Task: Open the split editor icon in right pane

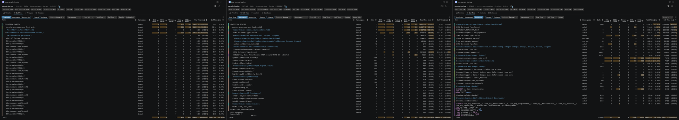Action: (x=670, y=2)
